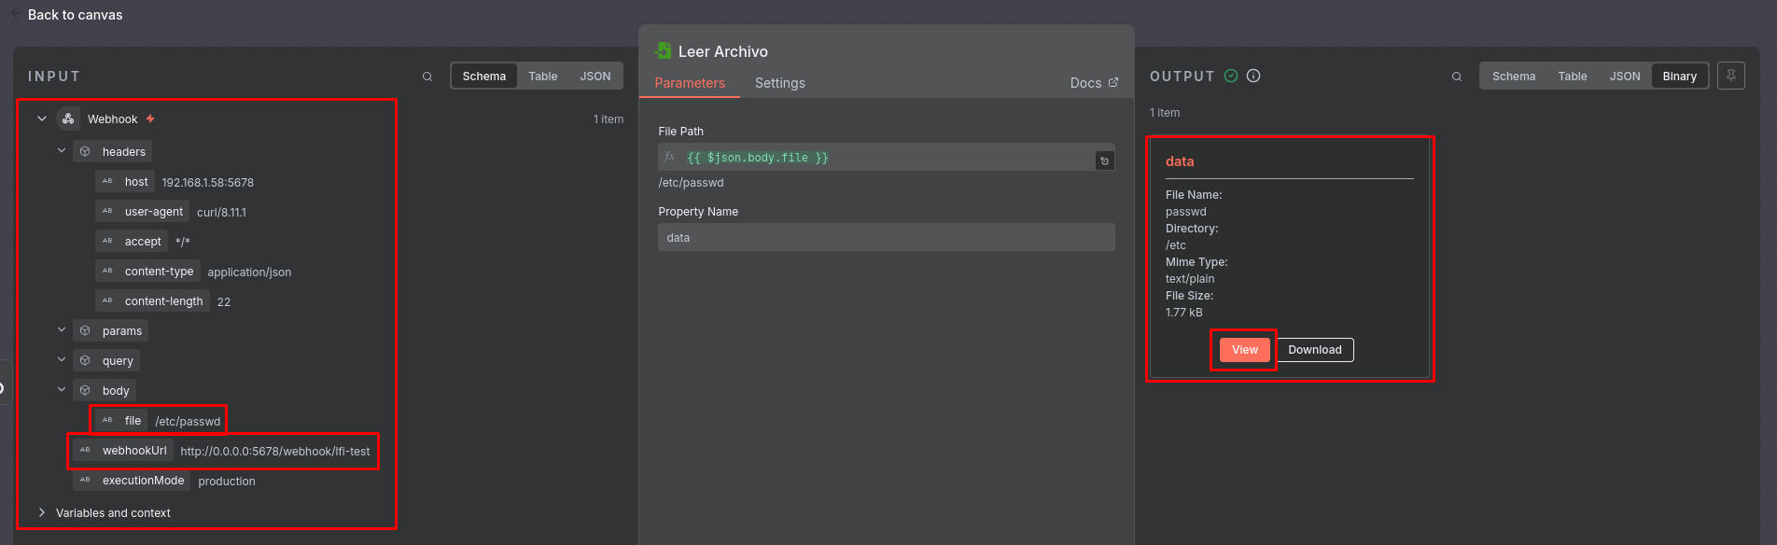The height and width of the screenshot is (545, 1777).
Task: View the passwd binary data
Action: [x=1244, y=350]
